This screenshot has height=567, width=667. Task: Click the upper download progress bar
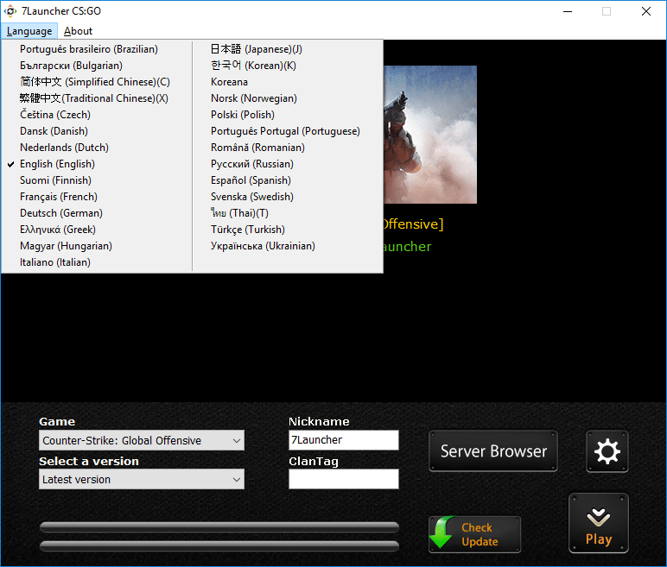coord(219,527)
